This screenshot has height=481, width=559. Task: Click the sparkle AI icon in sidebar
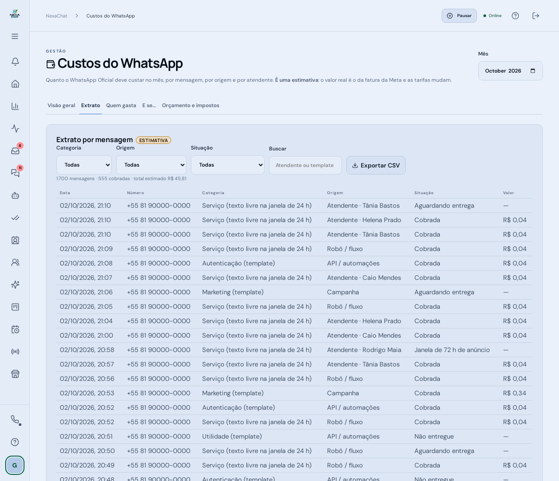[x=15, y=285]
